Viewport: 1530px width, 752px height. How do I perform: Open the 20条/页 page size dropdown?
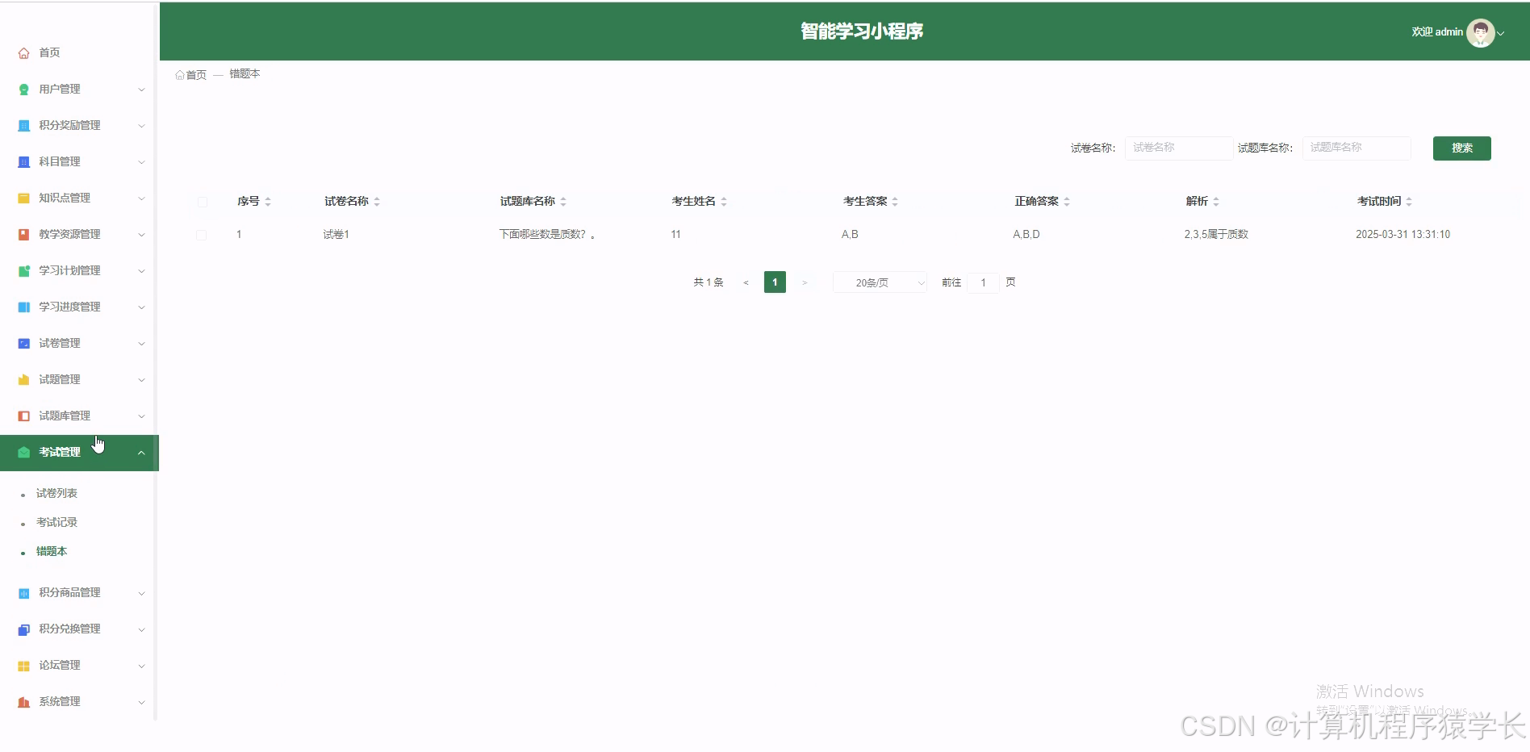(x=879, y=282)
